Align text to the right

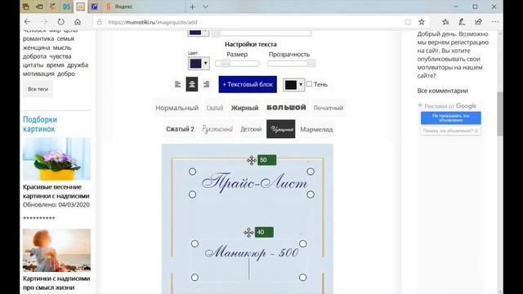tap(207, 84)
